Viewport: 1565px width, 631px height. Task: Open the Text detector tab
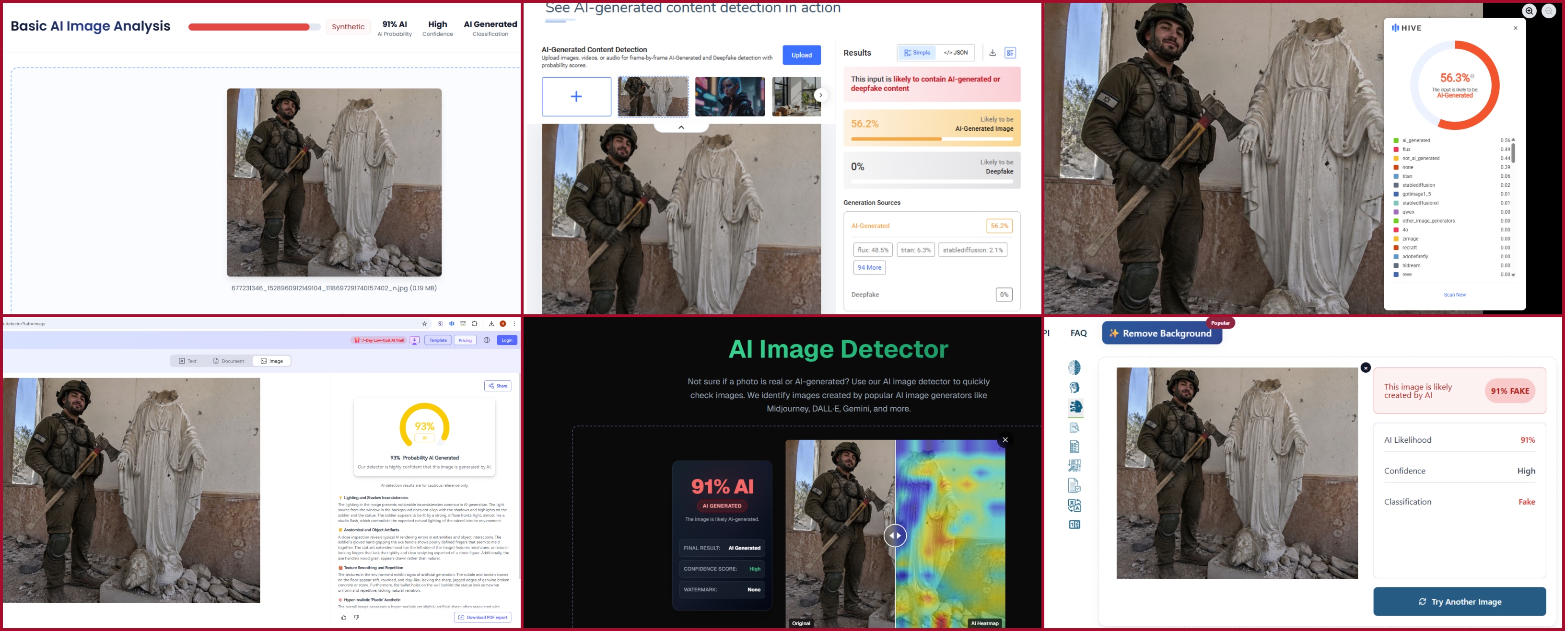pos(188,361)
